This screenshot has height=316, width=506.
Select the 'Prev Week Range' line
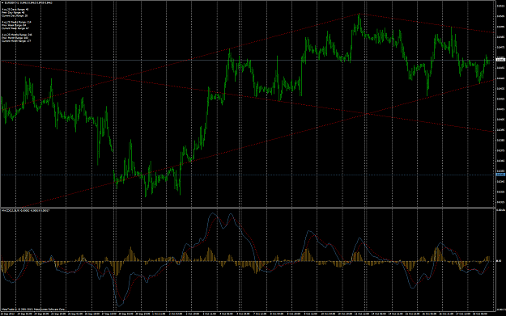click(14, 25)
